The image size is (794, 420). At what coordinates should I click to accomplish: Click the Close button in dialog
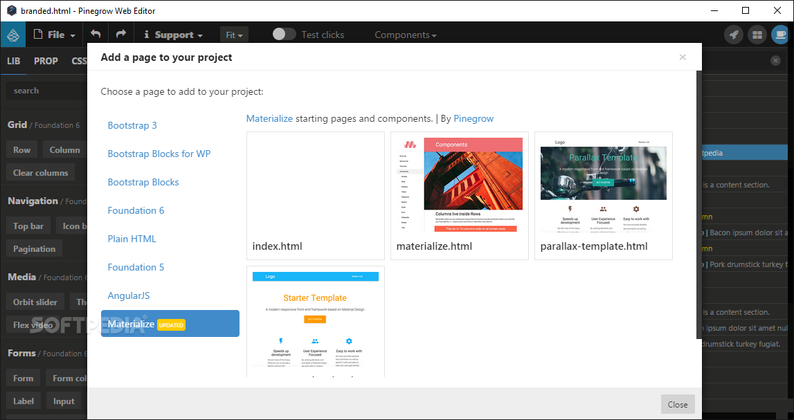678,404
